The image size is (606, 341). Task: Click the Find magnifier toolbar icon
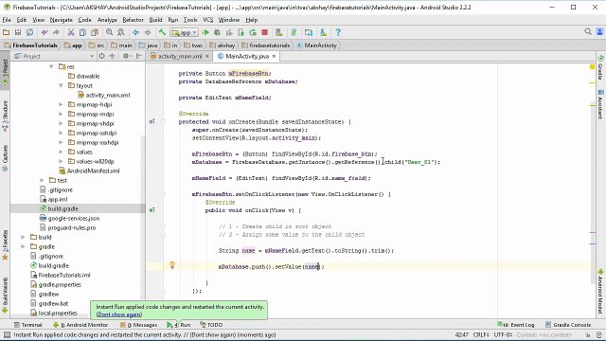point(110,32)
